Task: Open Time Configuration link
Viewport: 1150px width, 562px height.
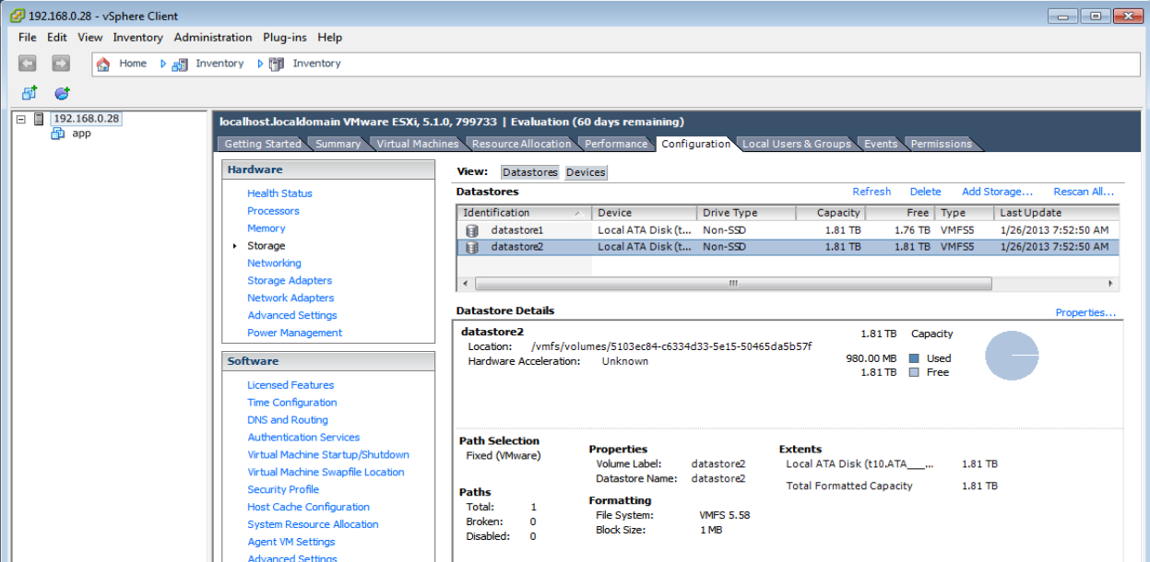Action: 292,403
